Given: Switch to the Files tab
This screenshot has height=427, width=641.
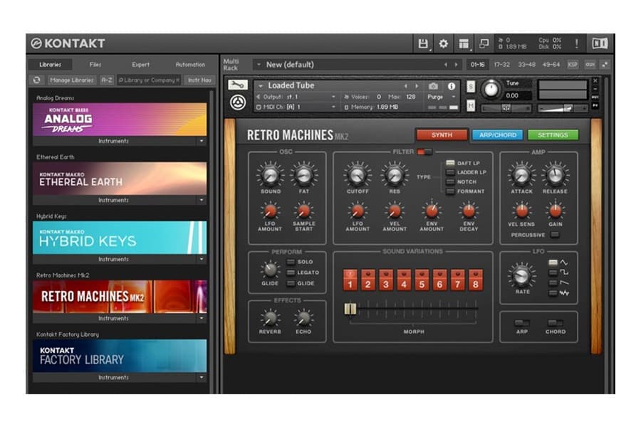Looking at the screenshot, I should click(93, 64).
